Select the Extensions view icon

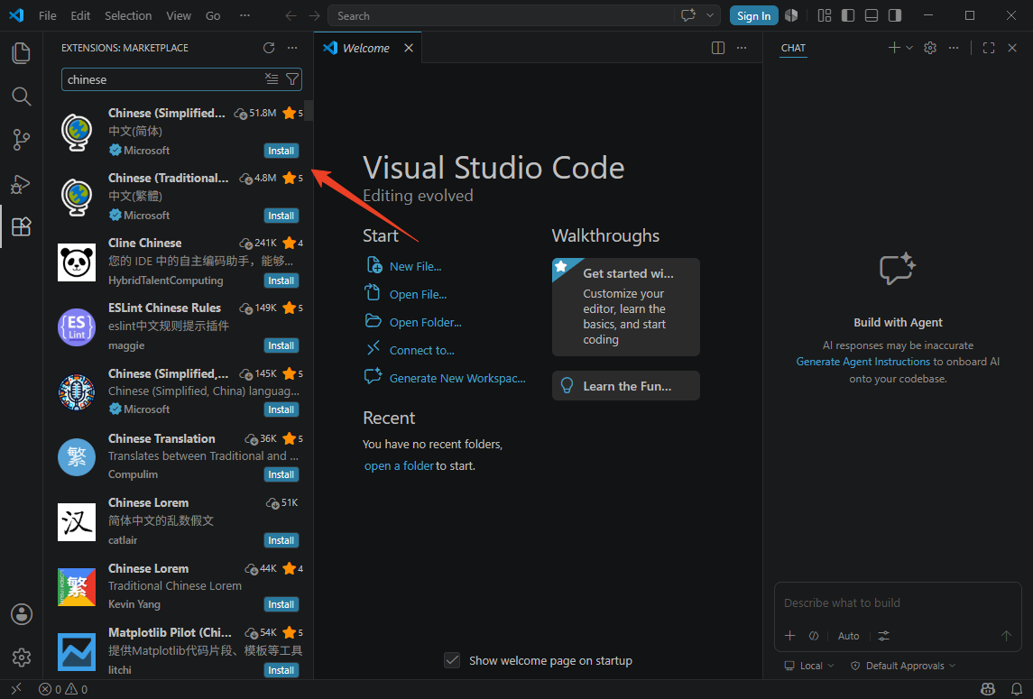click(x=21, y=226)
